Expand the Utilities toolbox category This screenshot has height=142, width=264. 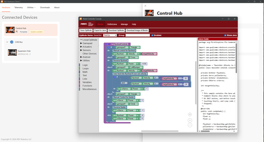81,61
